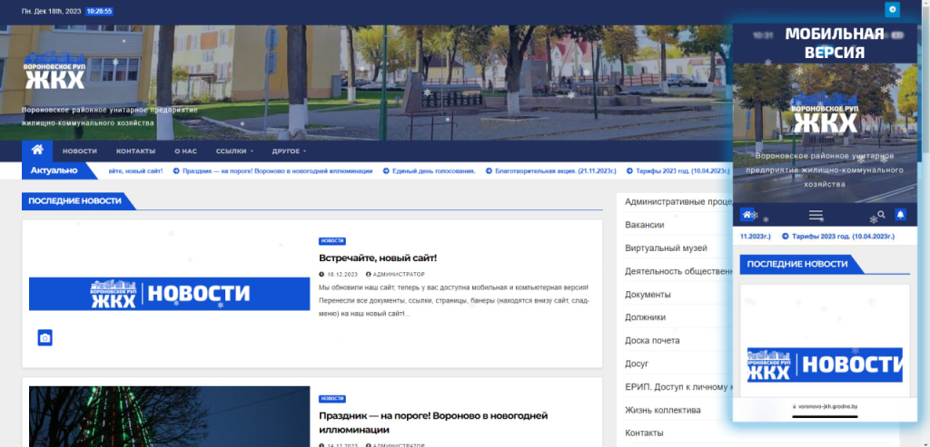Open the О НАС menu item

pyautogui.click(x=185, y=151)
